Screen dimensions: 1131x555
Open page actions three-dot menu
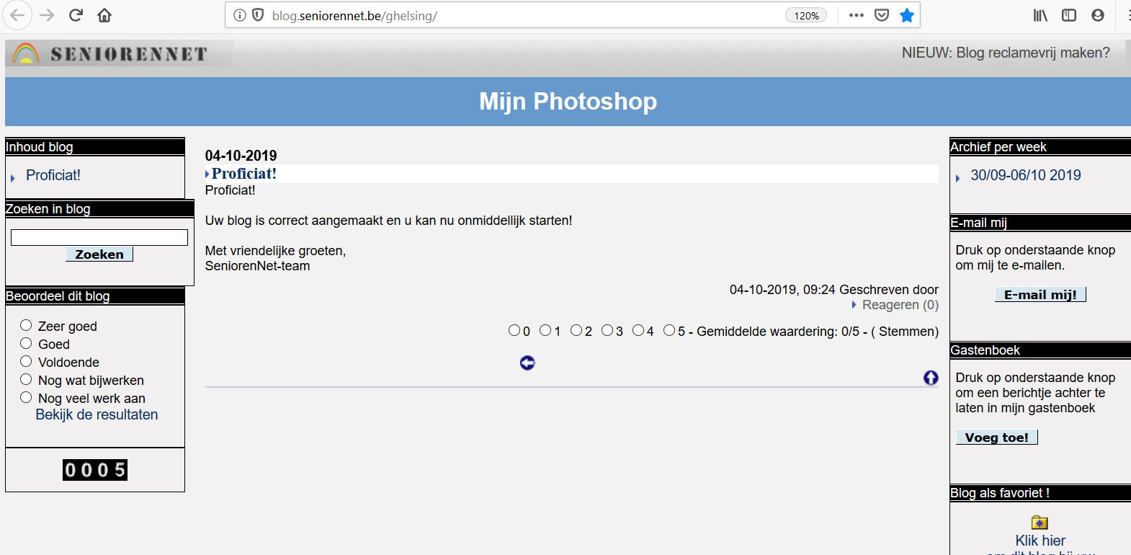856,15
